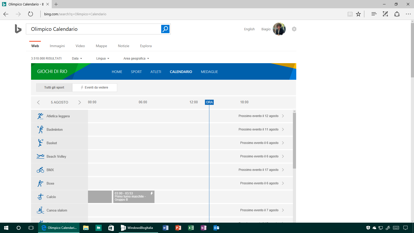Screen dimensions: 414x233
Task: Expand Badminton next event chevron
Action: 283,129
